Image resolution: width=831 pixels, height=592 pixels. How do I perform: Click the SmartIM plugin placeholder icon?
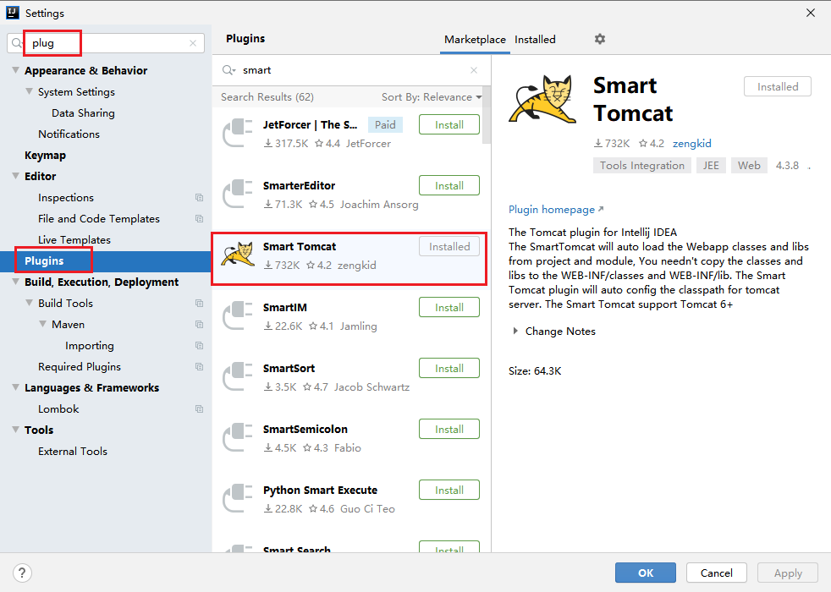(x=238, y=315)
